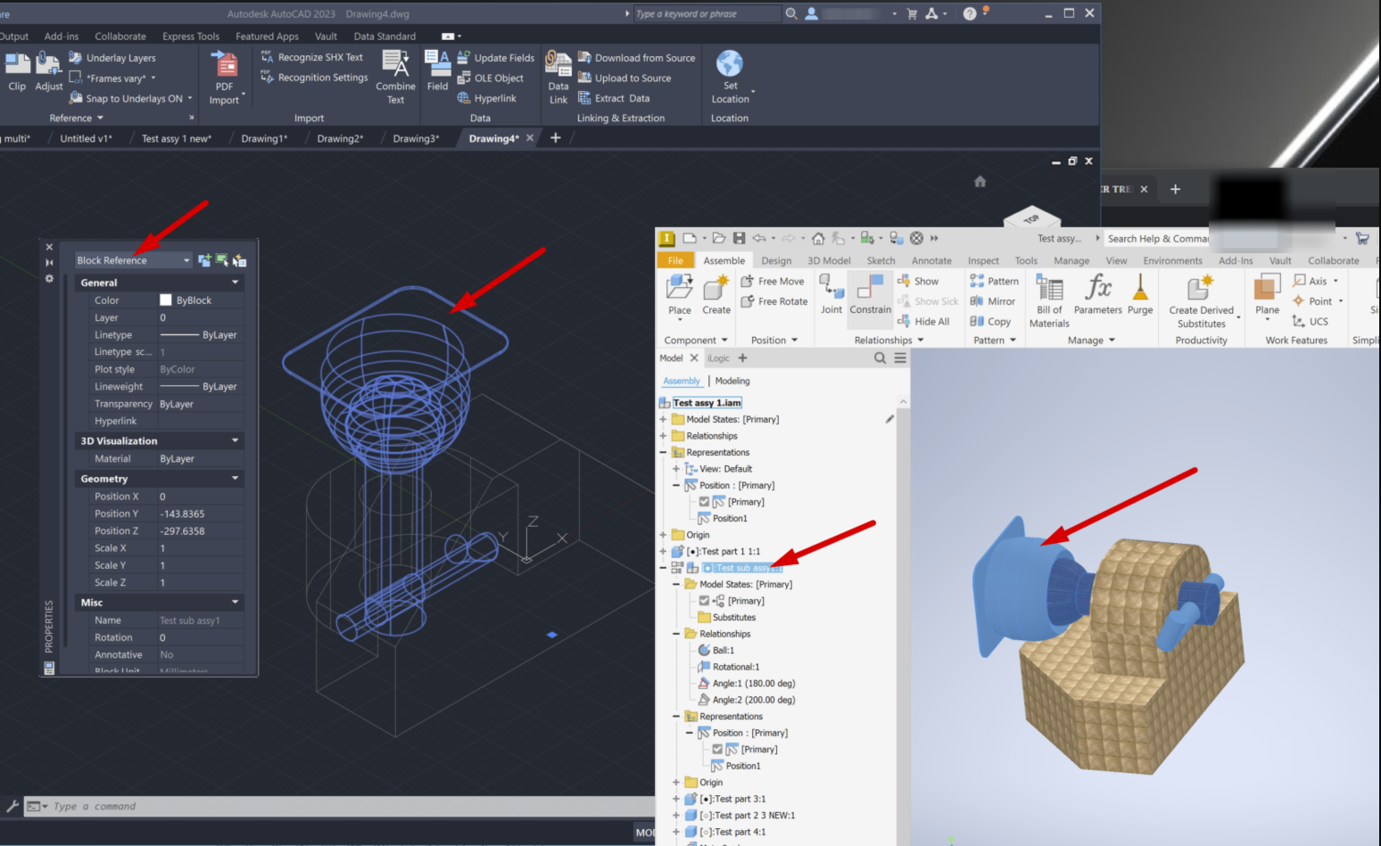Viewport: 1381px width, 846px height.
Task: Click Upload to Source
Action: click(x=633, y=78)
